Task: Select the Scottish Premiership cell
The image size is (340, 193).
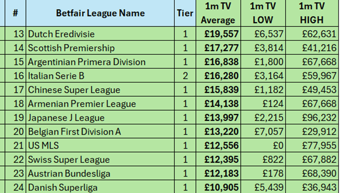Action: pyautogui.click(x=71, y=48)
